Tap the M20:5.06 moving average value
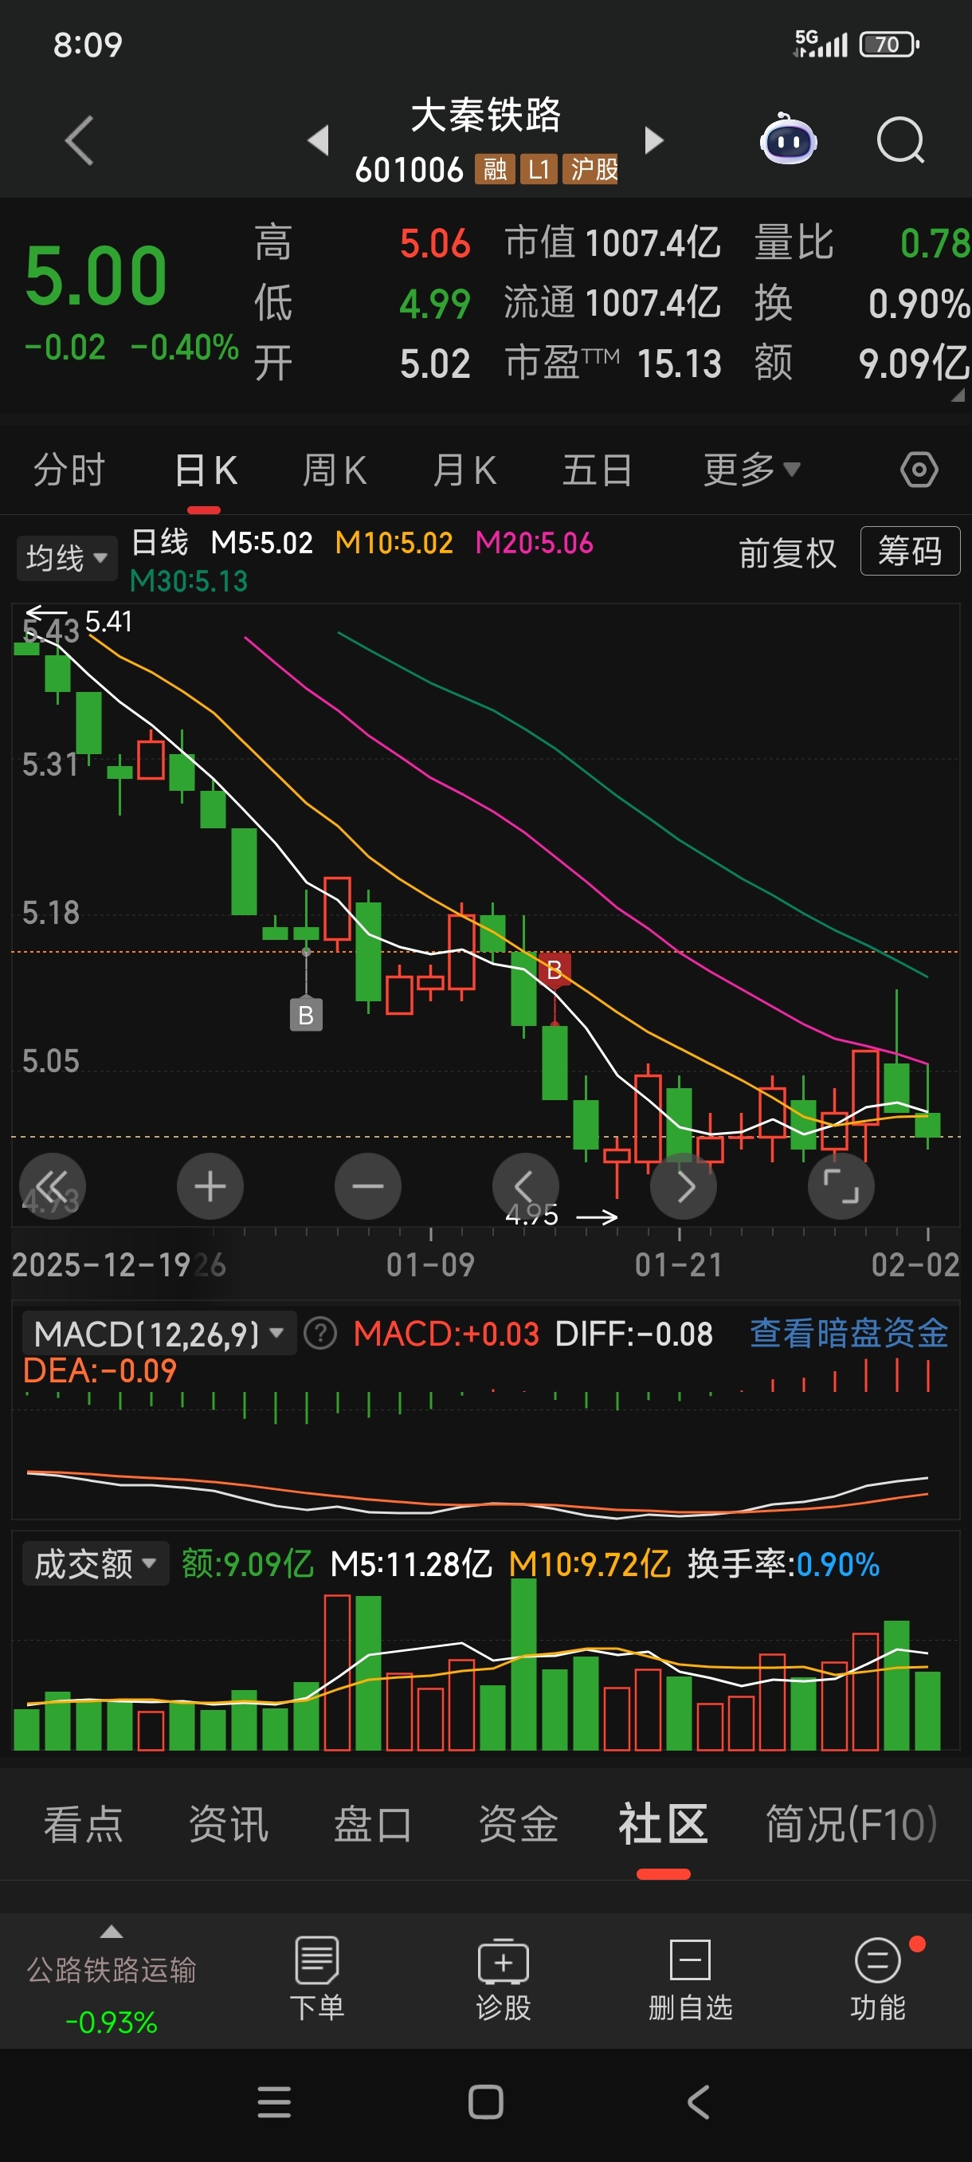This screenshot has width=972, height=2162. [x=535, y=543]
